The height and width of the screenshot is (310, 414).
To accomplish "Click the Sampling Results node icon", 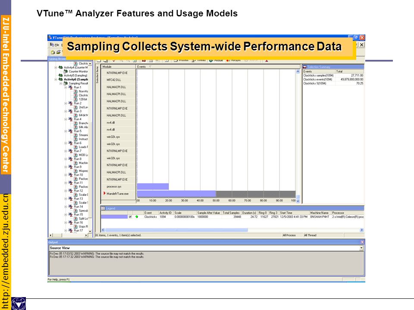I will [66, 83].
